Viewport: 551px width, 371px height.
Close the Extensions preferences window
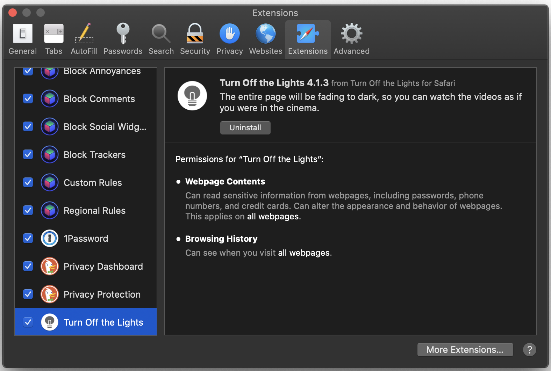pyautogui.click(x=13, y=13)
